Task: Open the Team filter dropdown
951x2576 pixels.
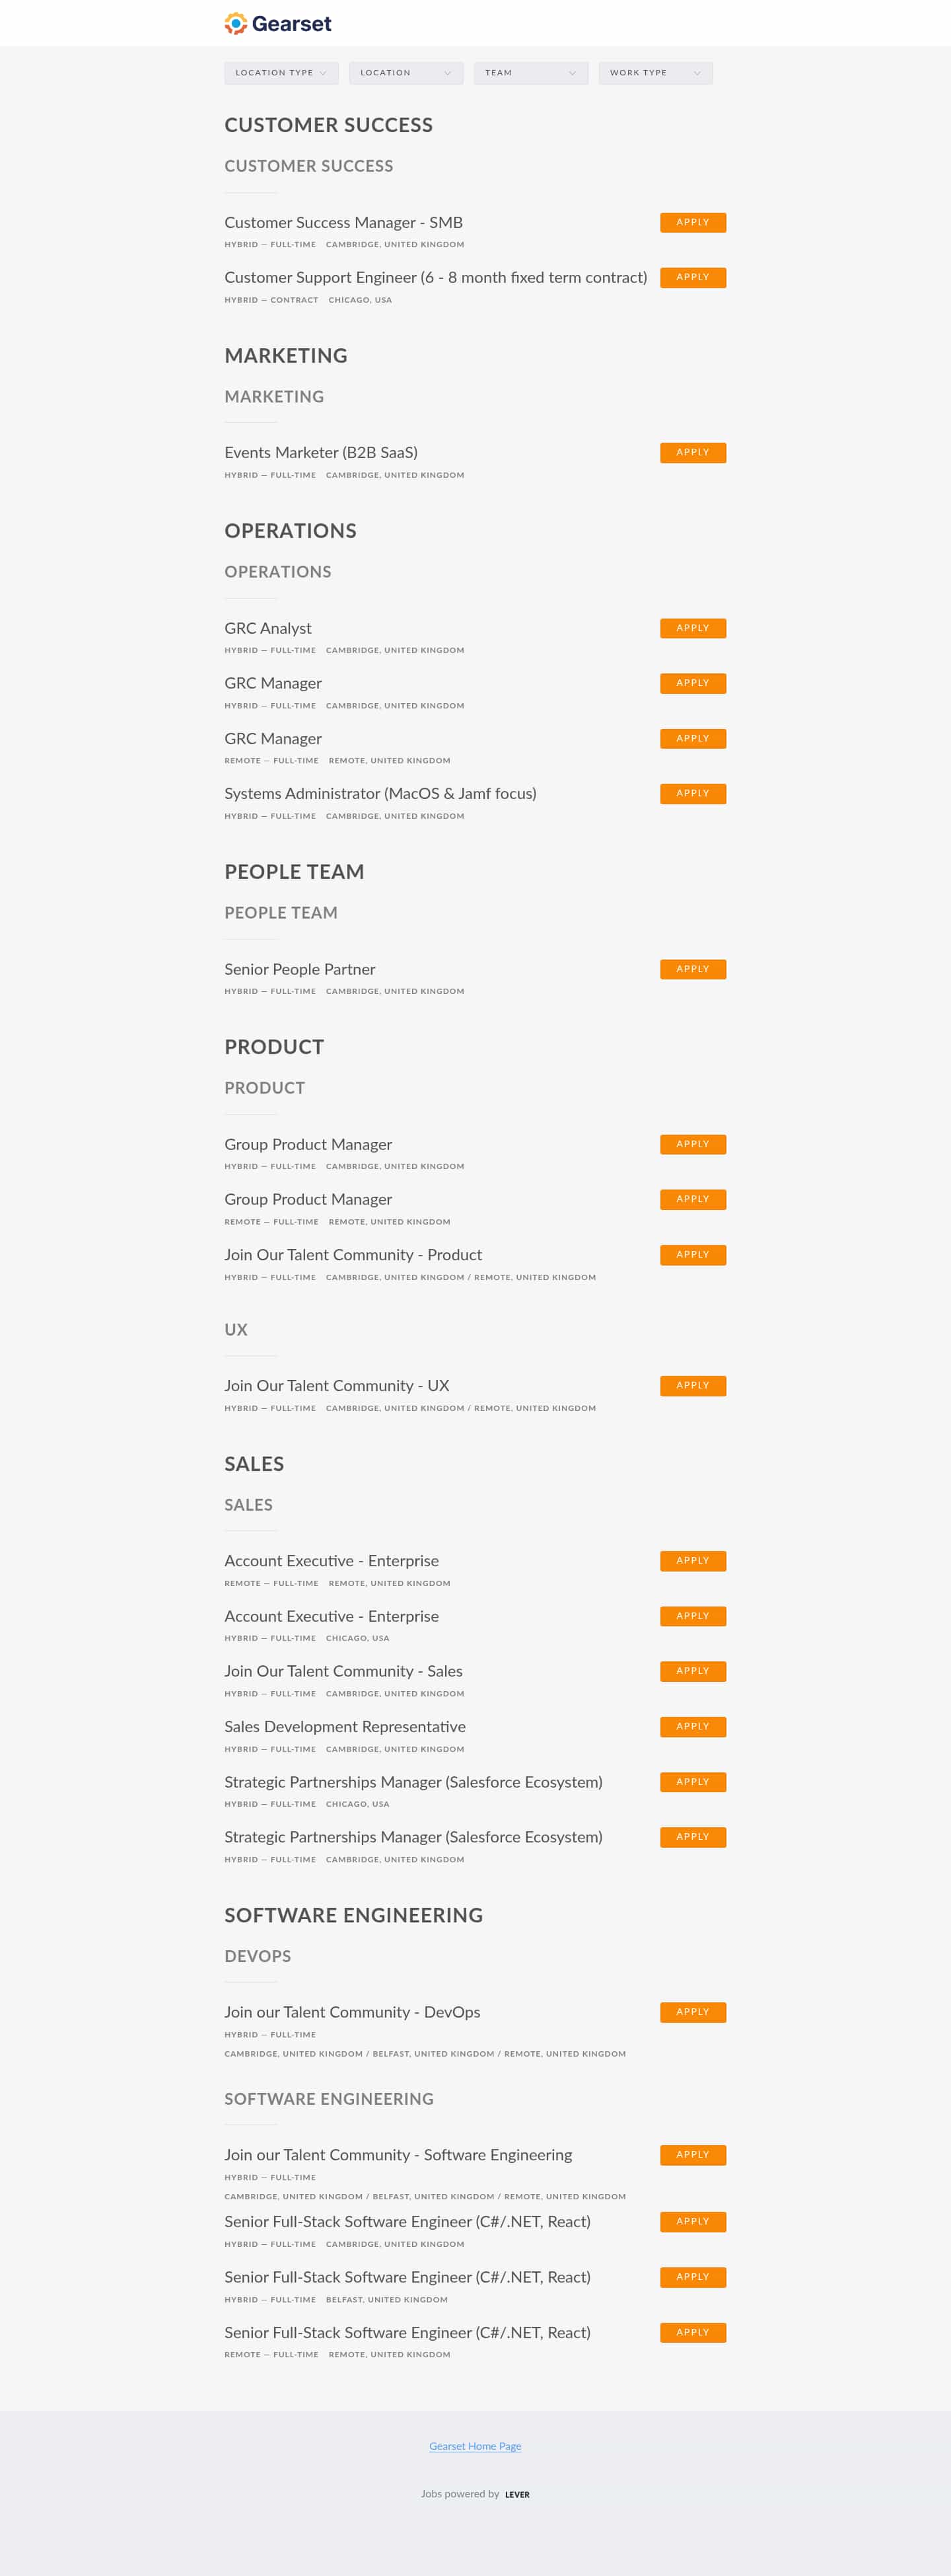Action: [x=530, y=73]
